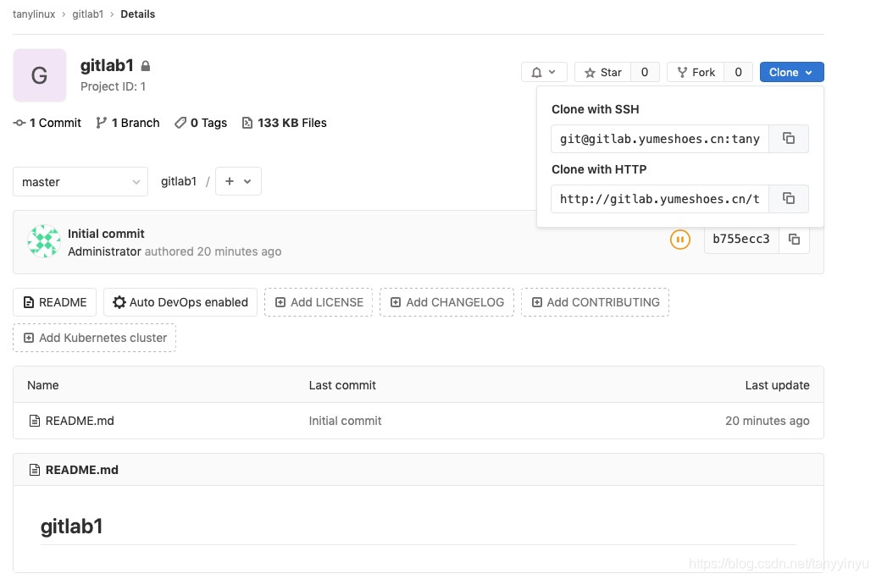Viewport: 876px width, 579px height.
Task: Open notification bell dropdown
Action: (x=544, y=73)
